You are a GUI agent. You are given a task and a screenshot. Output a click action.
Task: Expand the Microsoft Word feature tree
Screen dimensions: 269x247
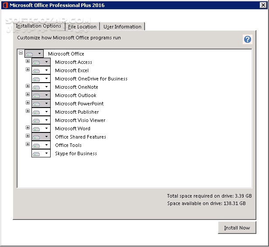pos(28,128)
